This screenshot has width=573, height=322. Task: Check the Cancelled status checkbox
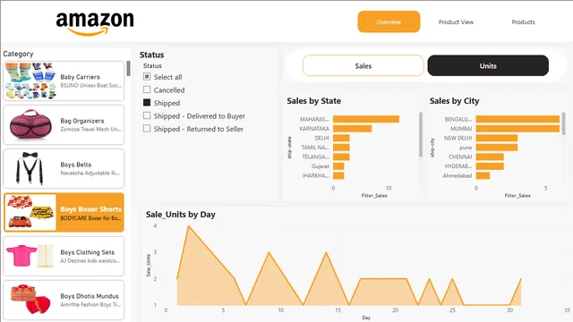pyautogui.click(x=147, y=89)
